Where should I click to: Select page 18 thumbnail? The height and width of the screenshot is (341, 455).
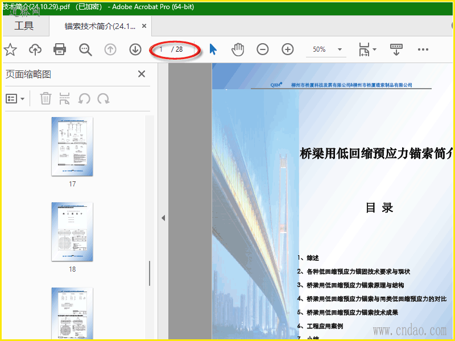click(x=72, y=232)
